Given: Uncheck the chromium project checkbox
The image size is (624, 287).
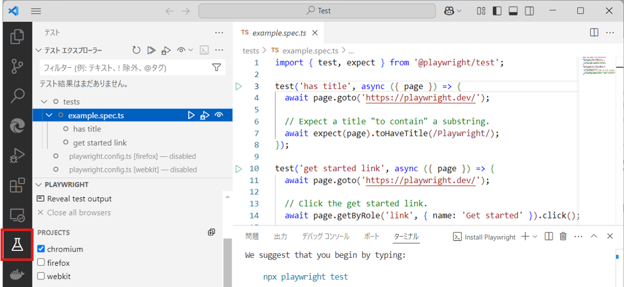Looking at the screenshot, I should click(41, 249).
